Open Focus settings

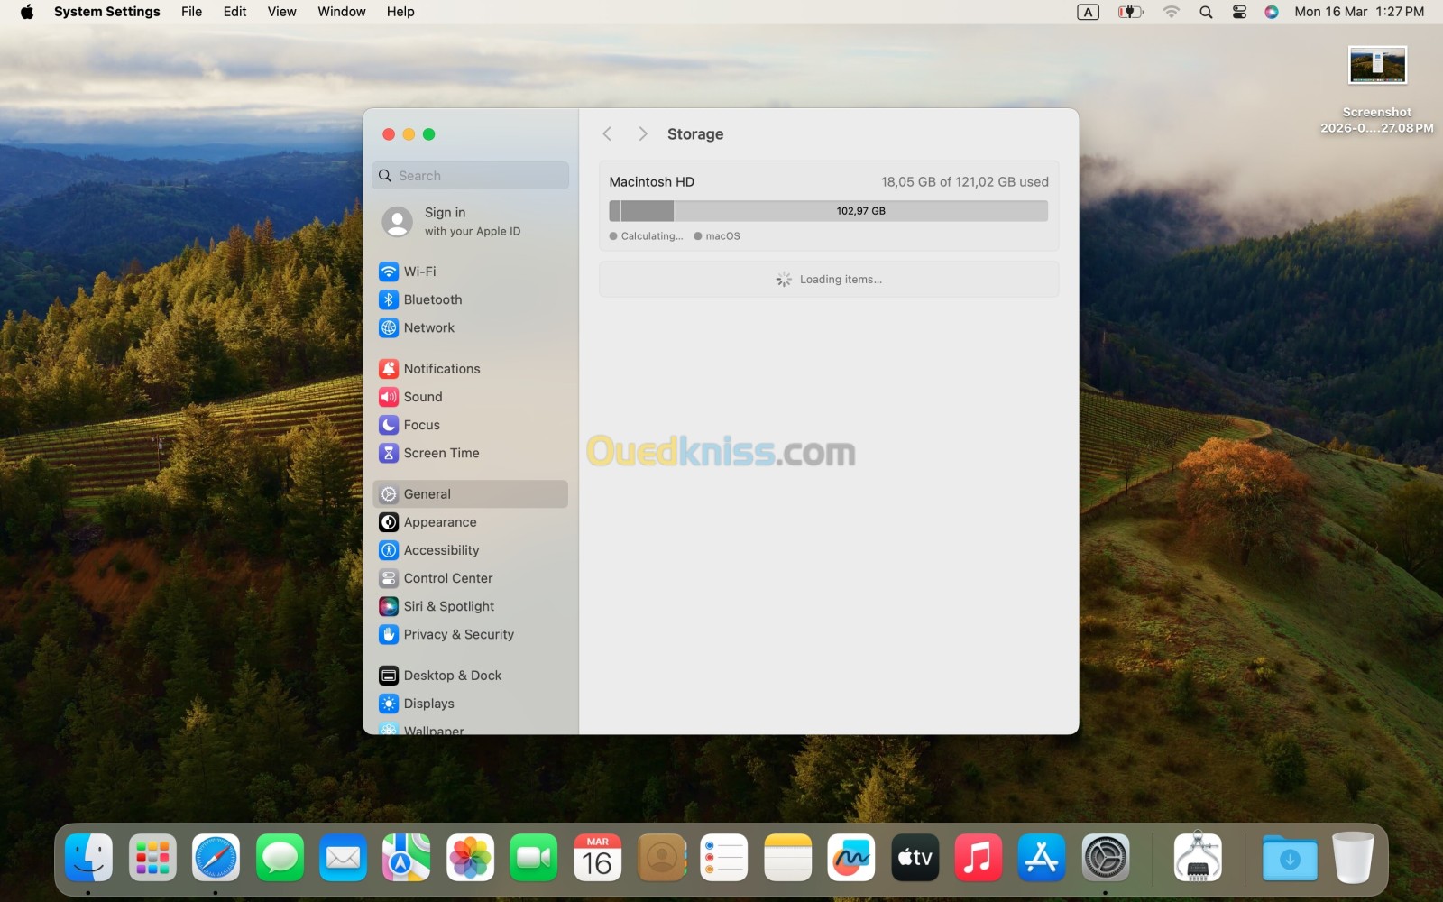point(470,425)
